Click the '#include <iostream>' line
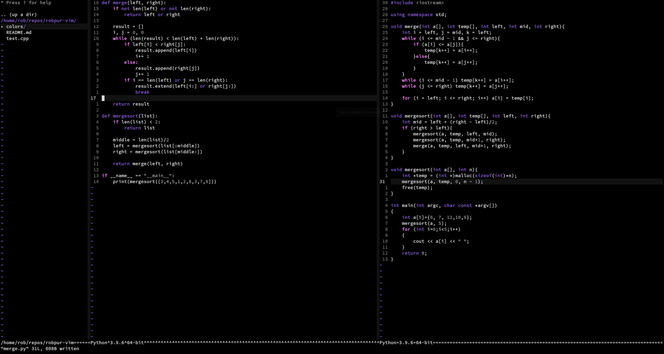The image size is (664, 354). click(x=417, y=3)
